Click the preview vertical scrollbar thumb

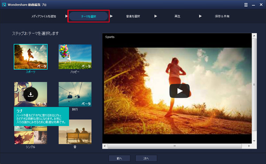(254, 84)
